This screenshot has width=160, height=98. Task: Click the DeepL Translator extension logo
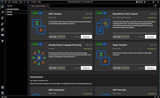point(103,58)
